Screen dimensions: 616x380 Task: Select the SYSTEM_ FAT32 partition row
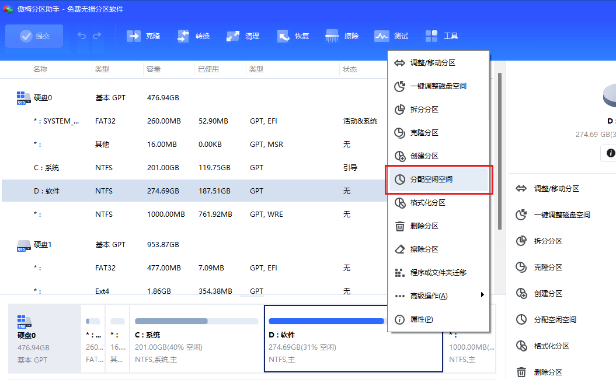point(194,121)
